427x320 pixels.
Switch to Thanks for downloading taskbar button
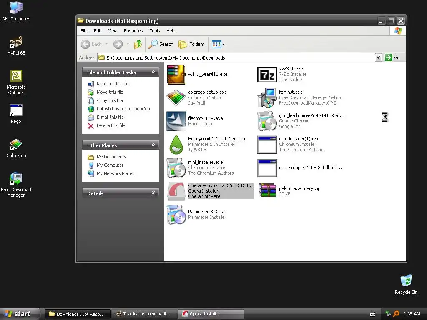pos(144,314)
